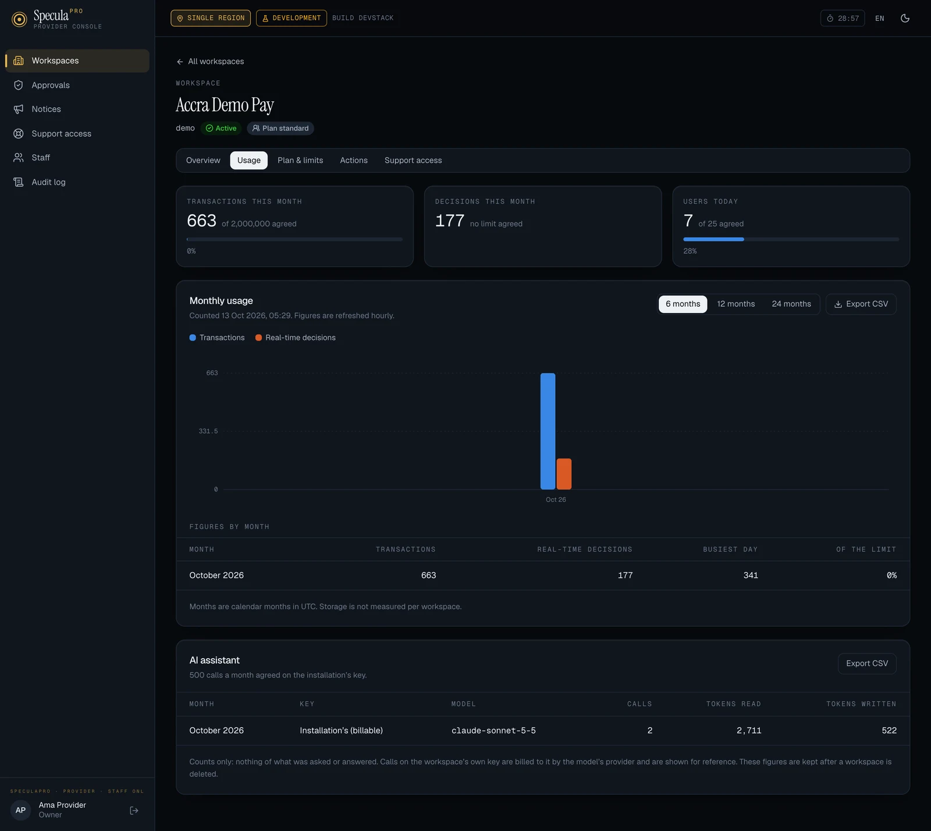Toggle the Real-time decisions legend series

[296, 338]
